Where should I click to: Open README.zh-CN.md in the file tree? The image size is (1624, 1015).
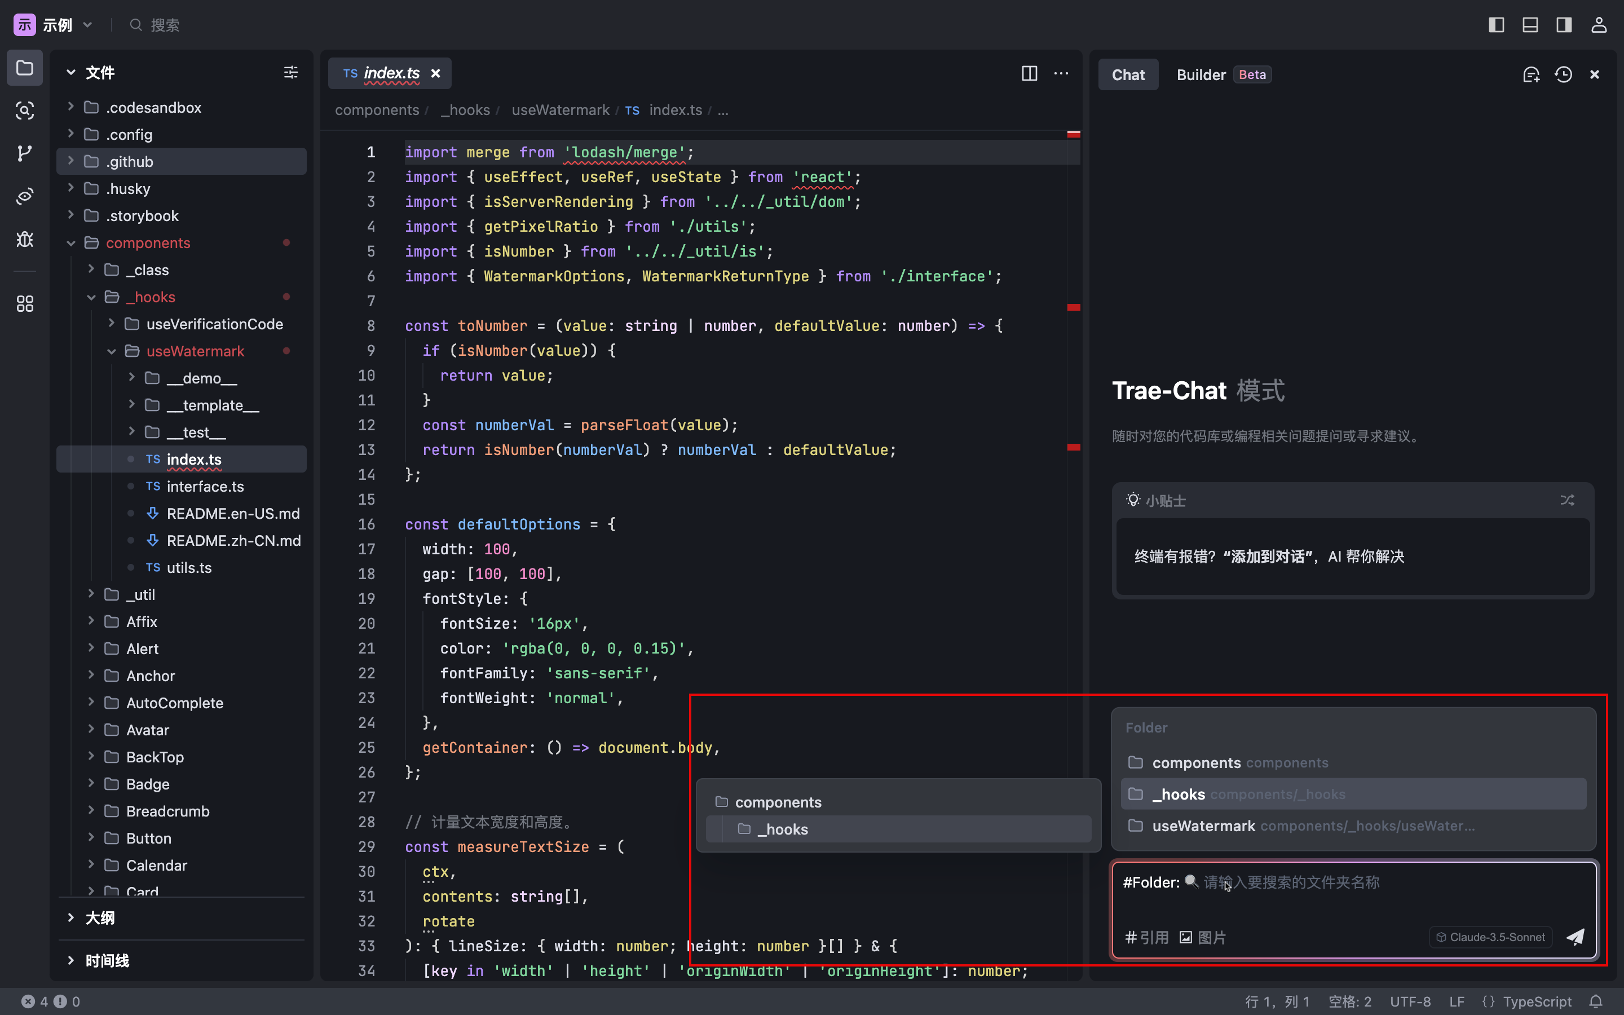click(x=181, y=540)
